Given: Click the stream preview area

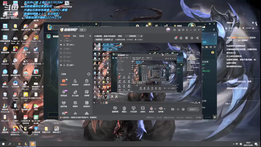Looking at the screenshot, I should click(x=147, y=73).
